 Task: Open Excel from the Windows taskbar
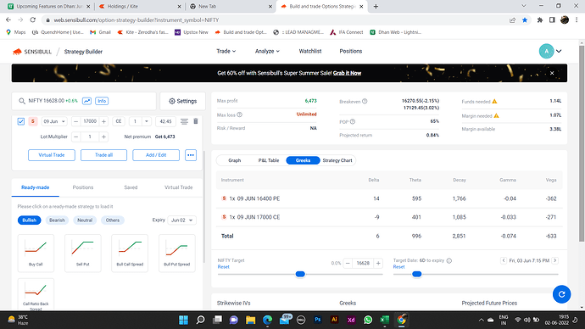[384, 320]
